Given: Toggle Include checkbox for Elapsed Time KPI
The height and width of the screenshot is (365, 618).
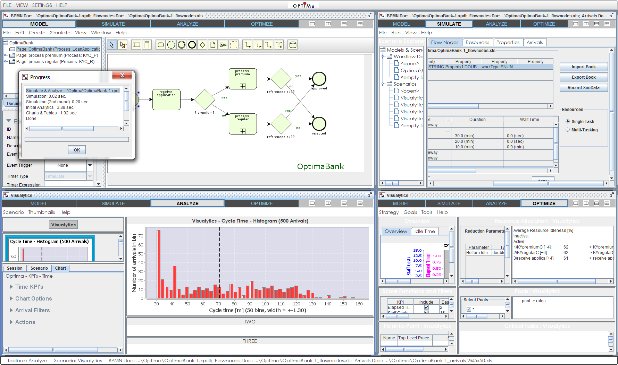Looking at the screenshot, I should tap(426, 307).
